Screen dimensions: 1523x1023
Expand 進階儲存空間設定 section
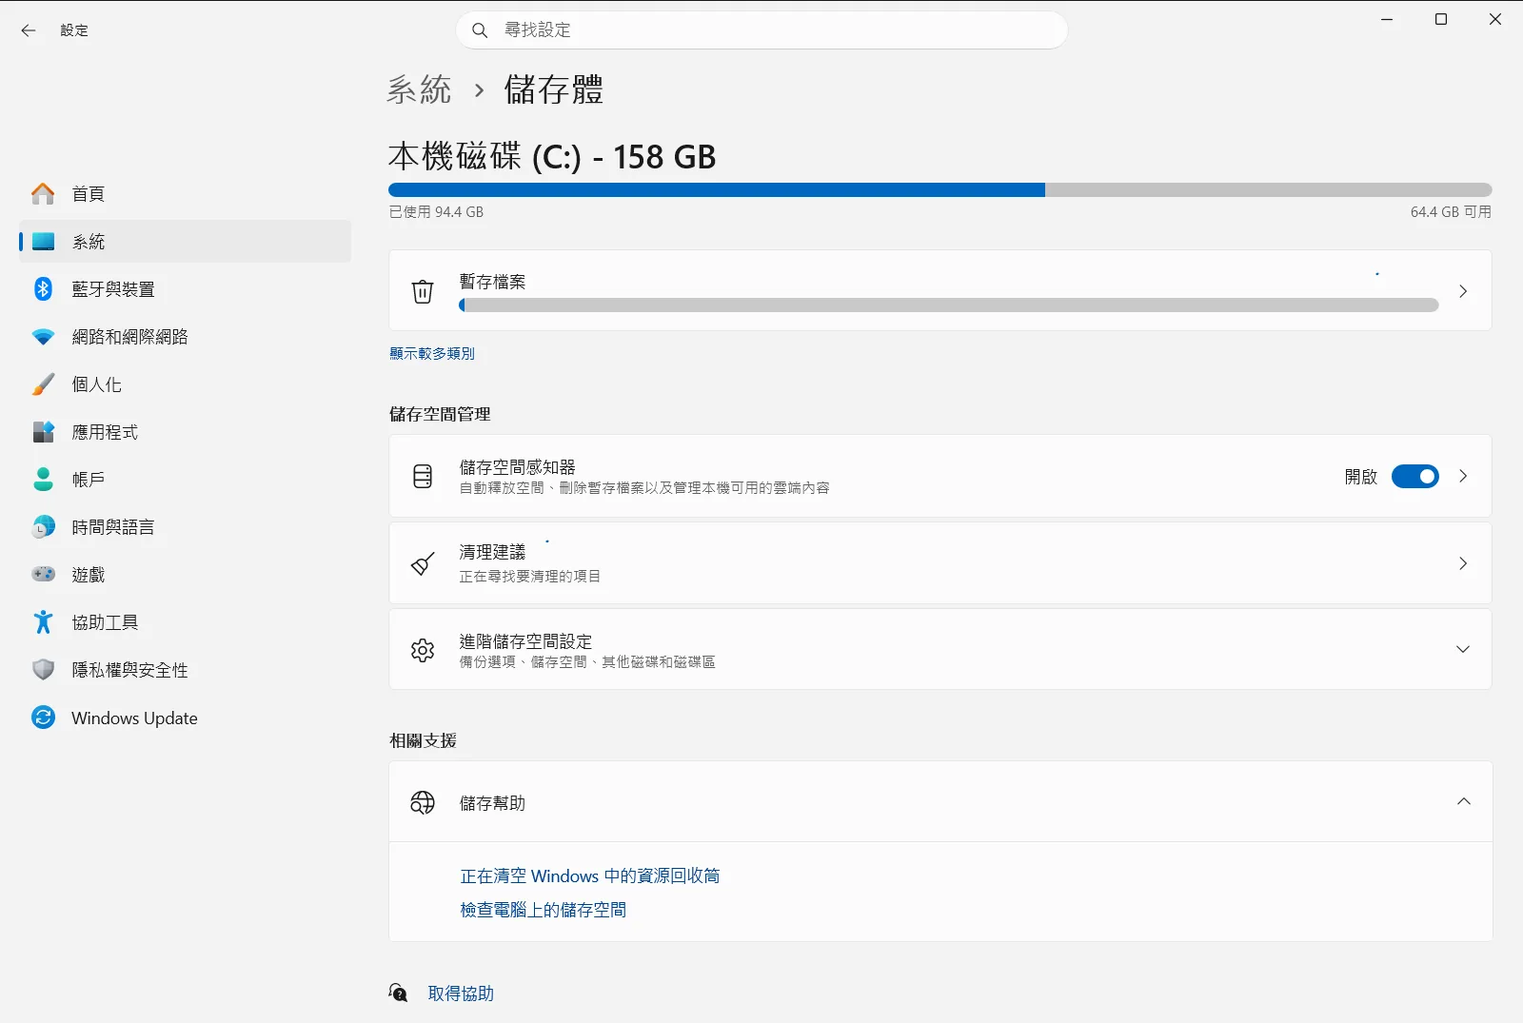click(x=1463, y=650)
